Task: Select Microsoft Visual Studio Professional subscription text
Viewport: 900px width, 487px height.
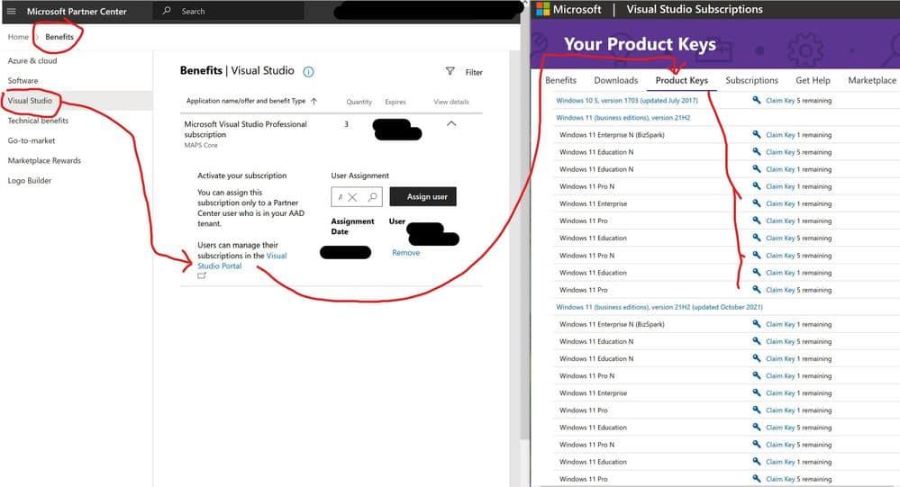Action: (246, 129)
